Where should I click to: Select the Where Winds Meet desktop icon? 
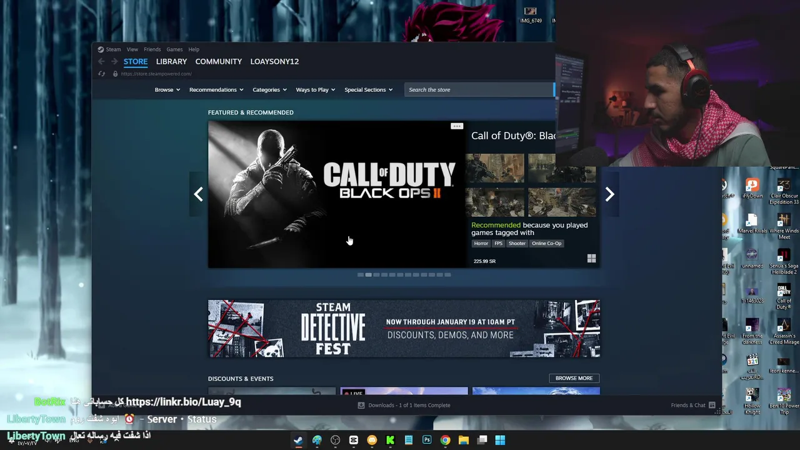coord(784,227)
